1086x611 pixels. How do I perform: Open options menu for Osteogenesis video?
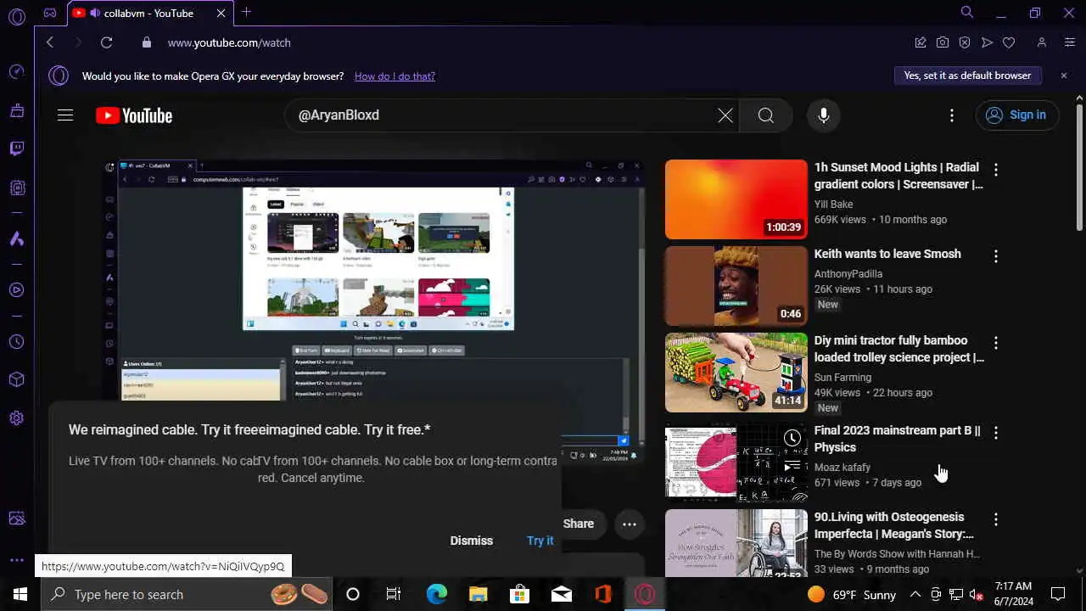pyautogui.click(x=996, y=519)
